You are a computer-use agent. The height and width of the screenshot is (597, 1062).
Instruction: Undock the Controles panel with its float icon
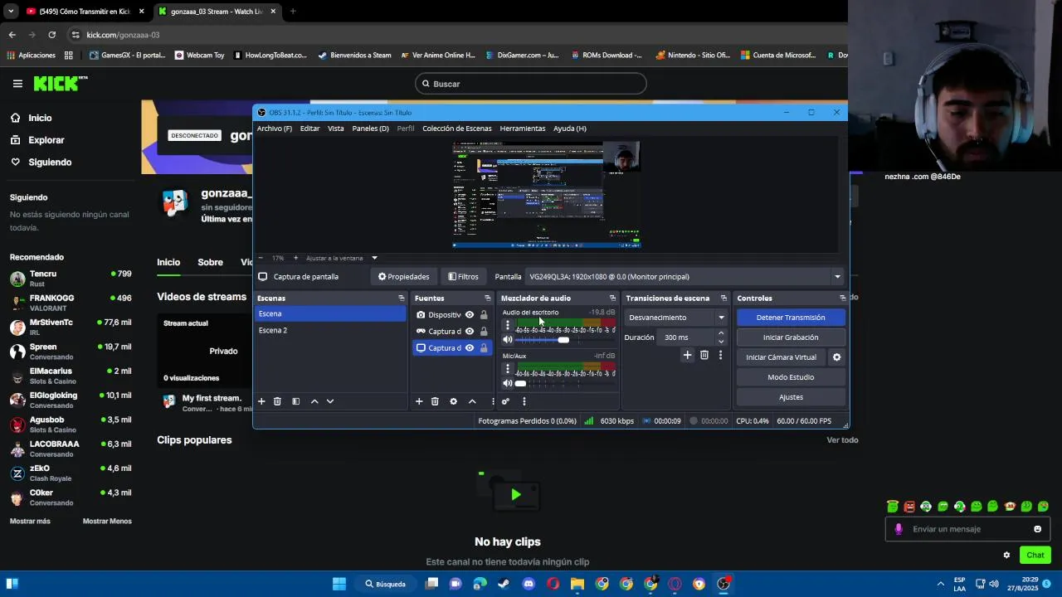(x=842, y=298)
